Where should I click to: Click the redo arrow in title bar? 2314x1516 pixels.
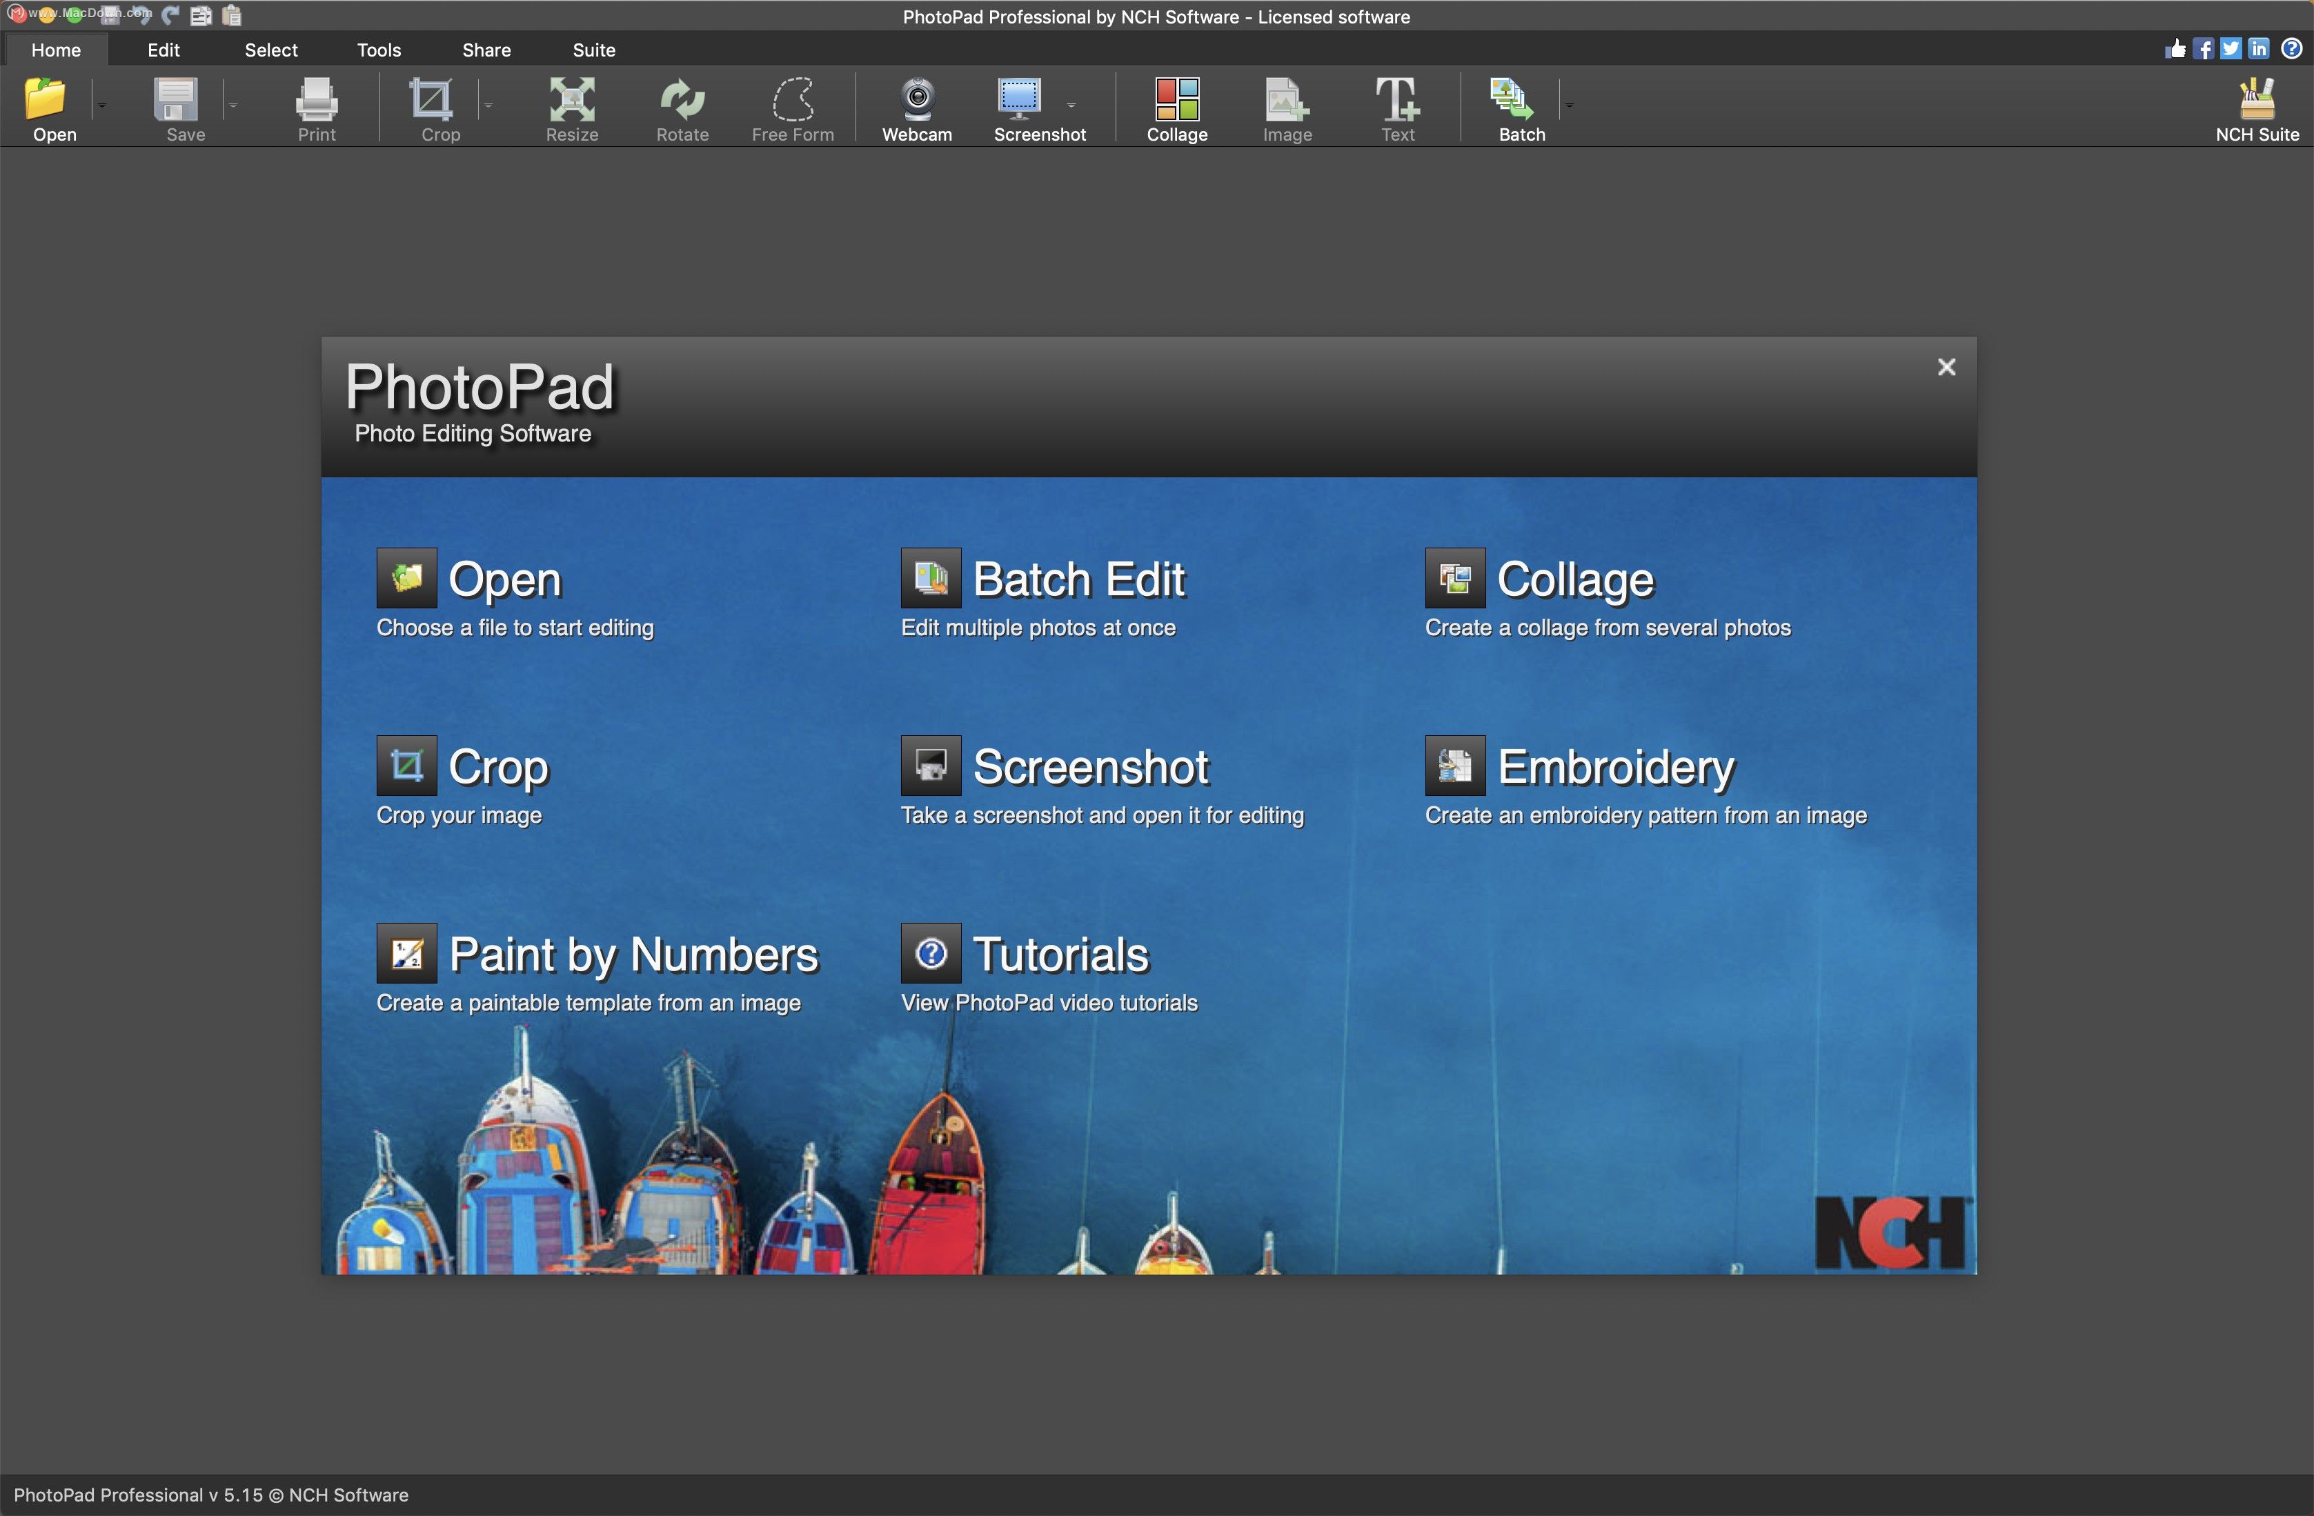tap(171, 14)
